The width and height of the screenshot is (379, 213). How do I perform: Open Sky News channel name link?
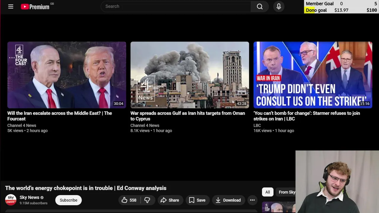click(x=29, y=197)
